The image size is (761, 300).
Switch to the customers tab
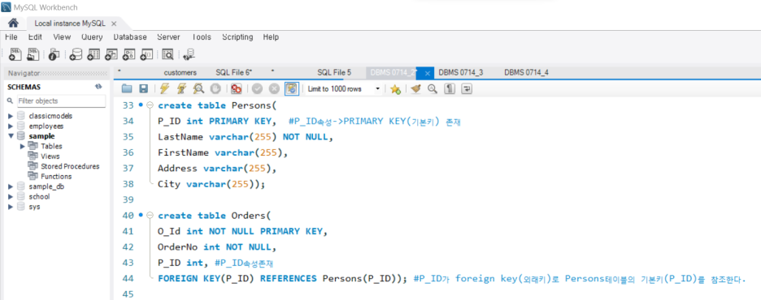[x=180, y=73]
